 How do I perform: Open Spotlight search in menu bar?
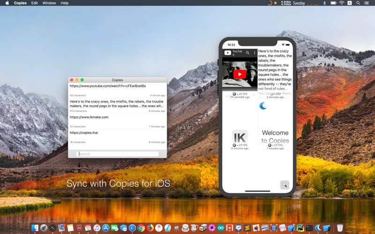point(358,3)
